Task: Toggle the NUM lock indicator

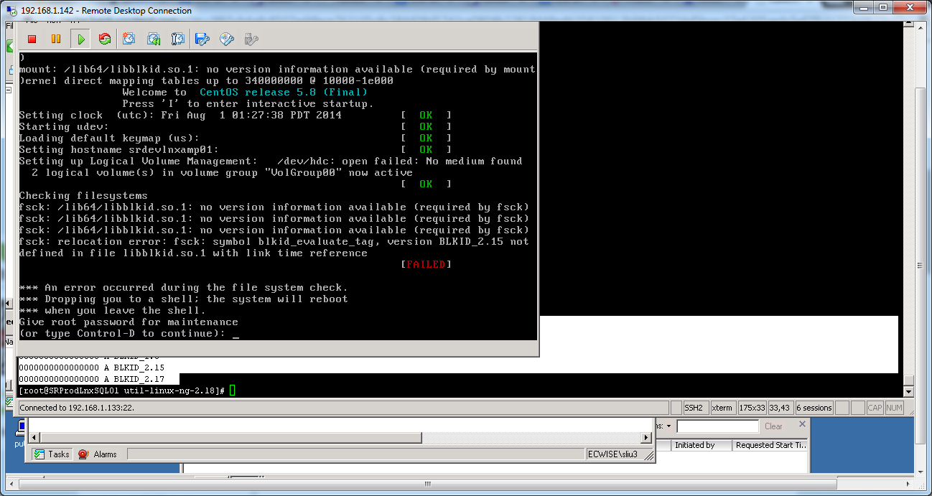Action: tap(895, 408)
